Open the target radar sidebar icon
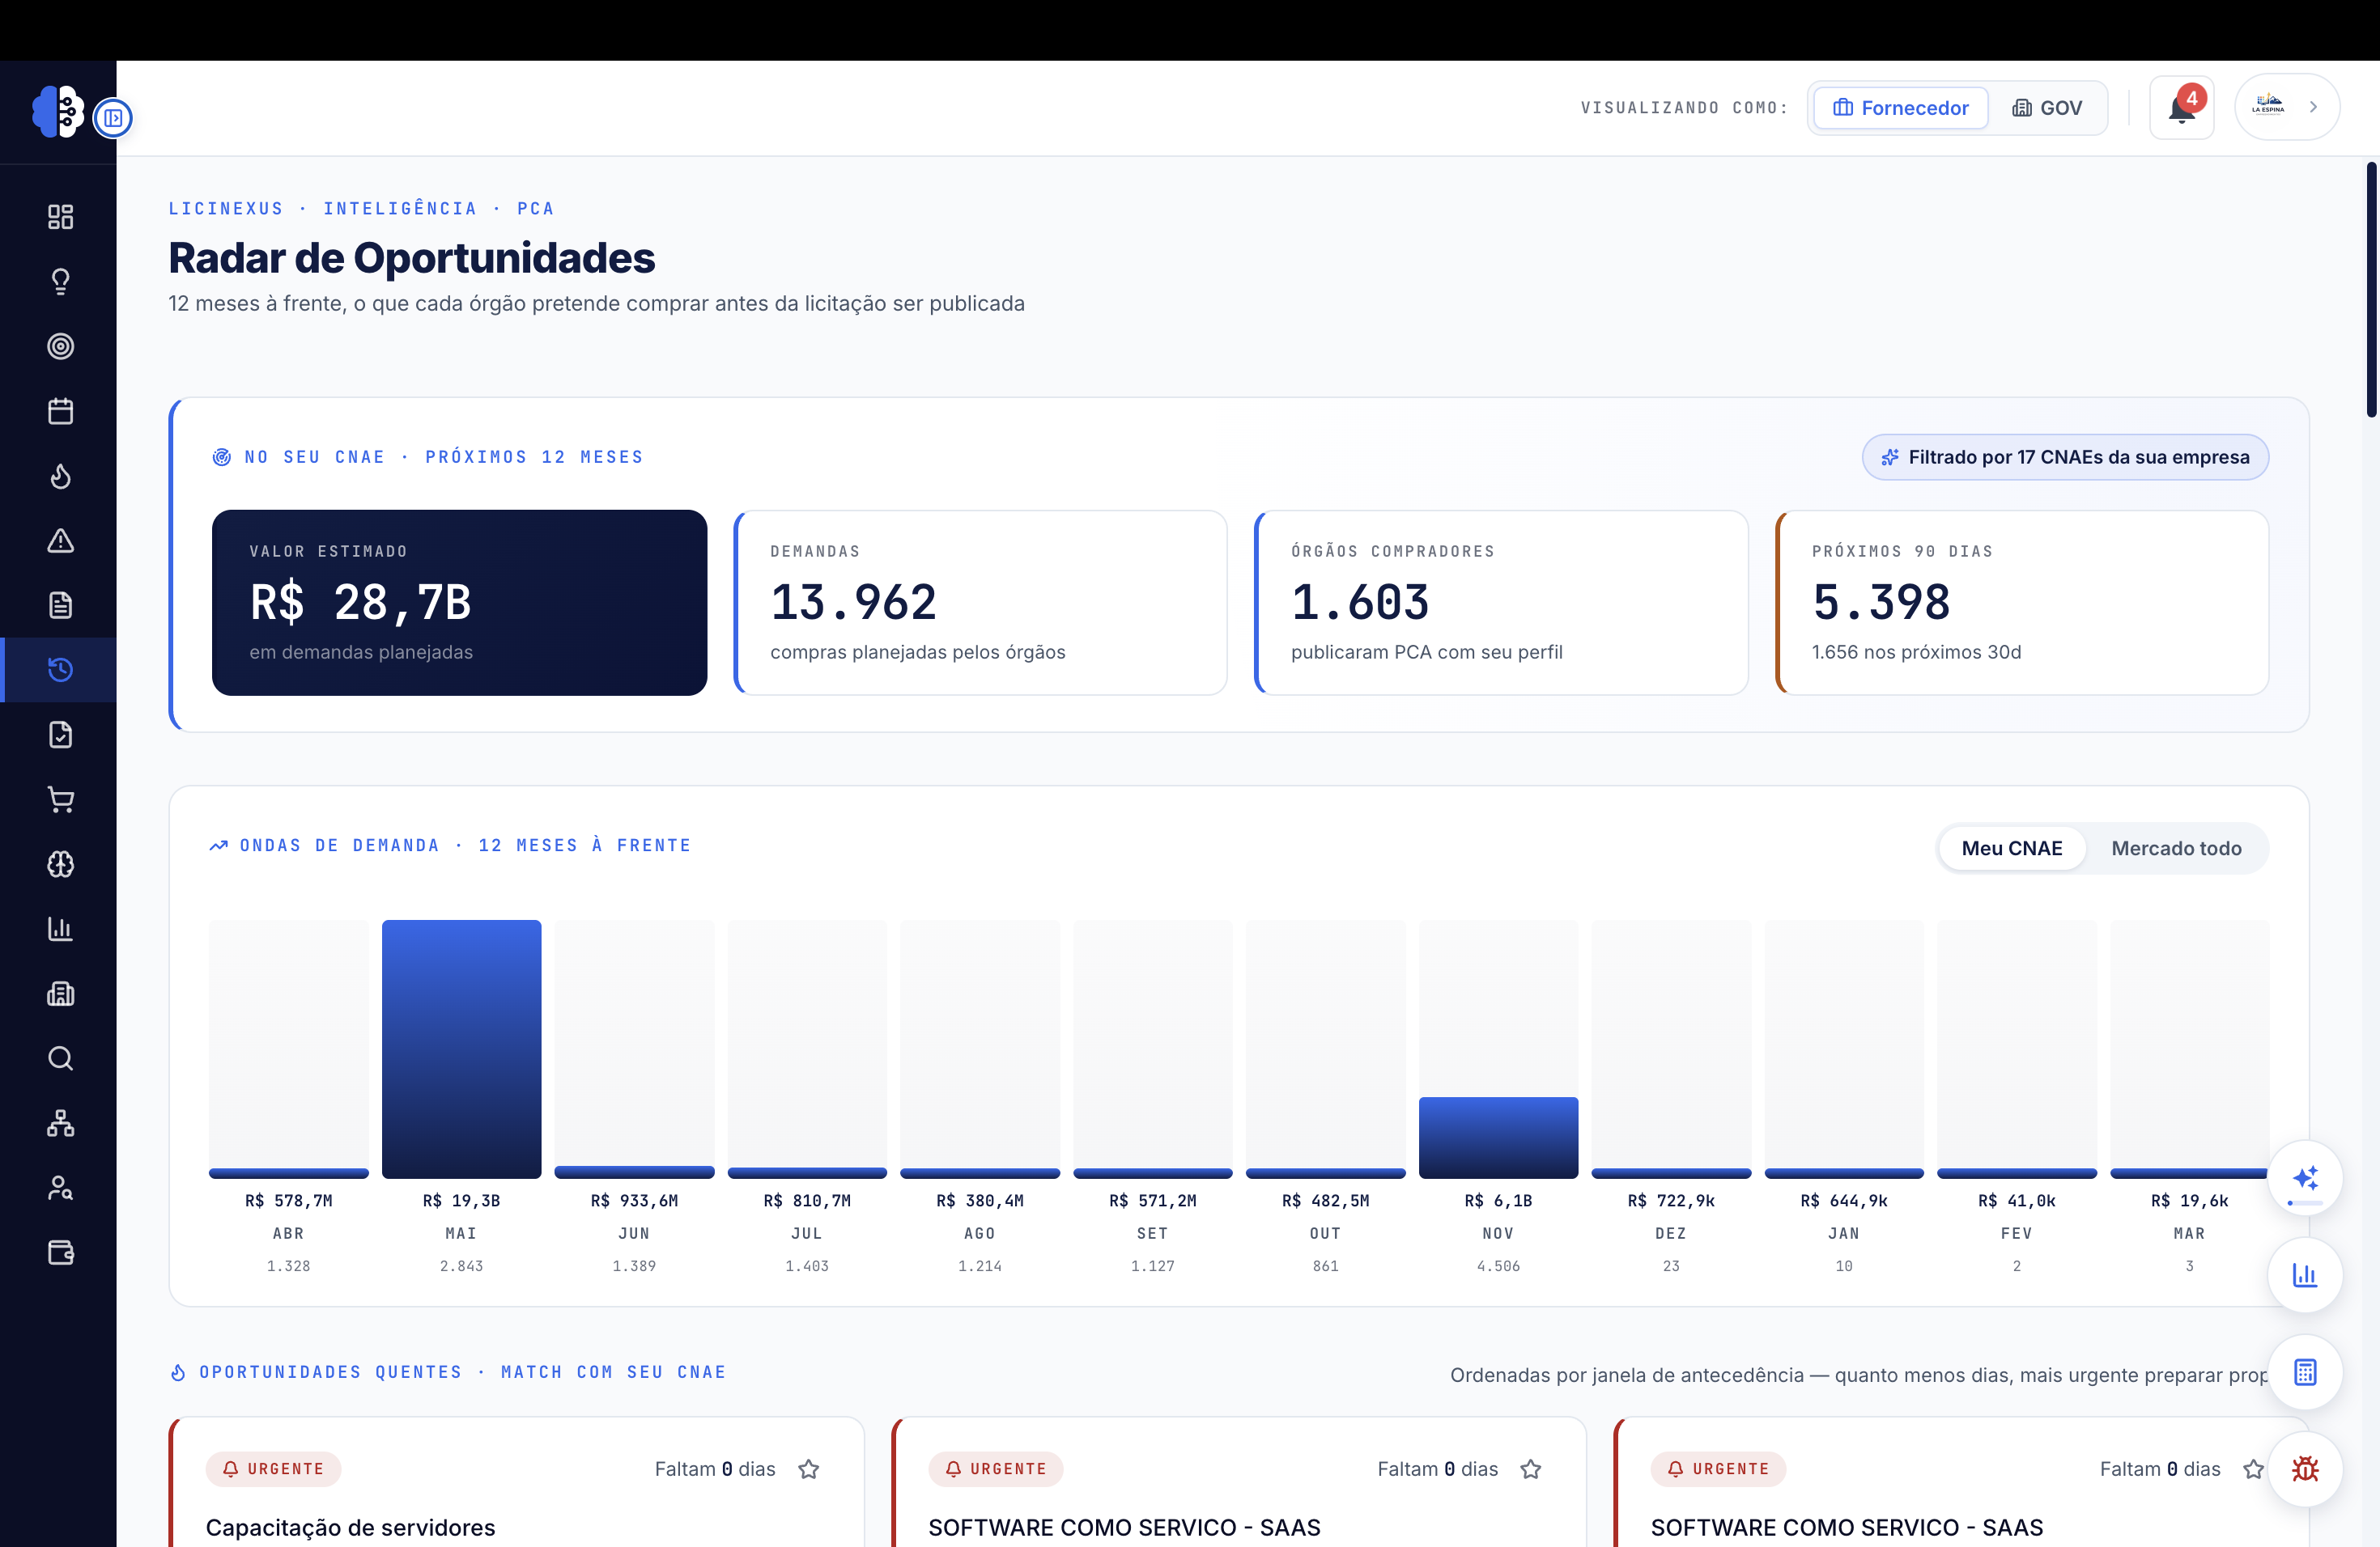Image resolution: width=2380 pixels, height=1547 pixels. click(x=60, y=347)
